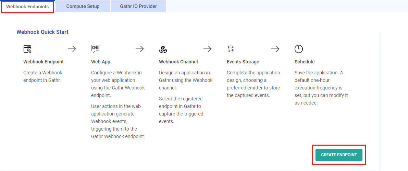Click 'Configure a Webhook in your web application' text
Viewport: 408px width, 171px height.
pos(118,84)
